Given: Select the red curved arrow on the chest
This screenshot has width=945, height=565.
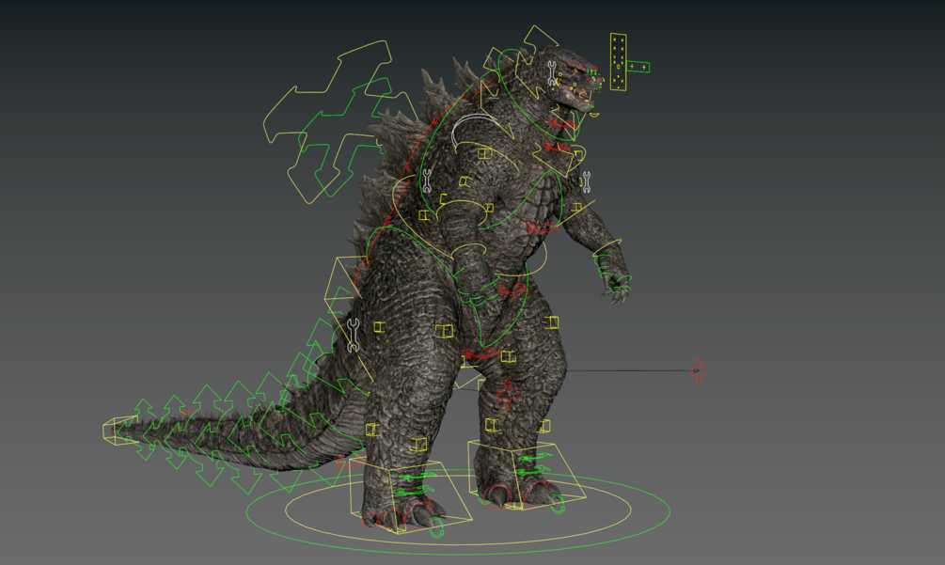Looking at the screenshot, I should tap(542, 228).
